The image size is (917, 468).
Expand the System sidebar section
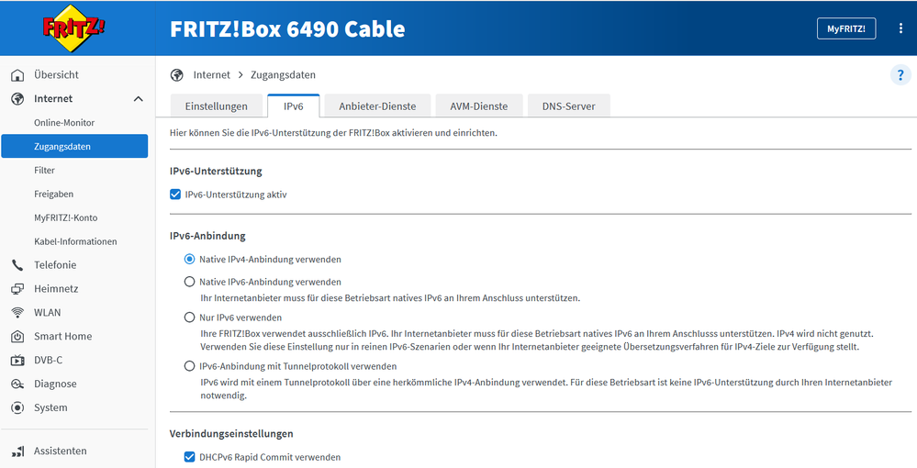50,408
